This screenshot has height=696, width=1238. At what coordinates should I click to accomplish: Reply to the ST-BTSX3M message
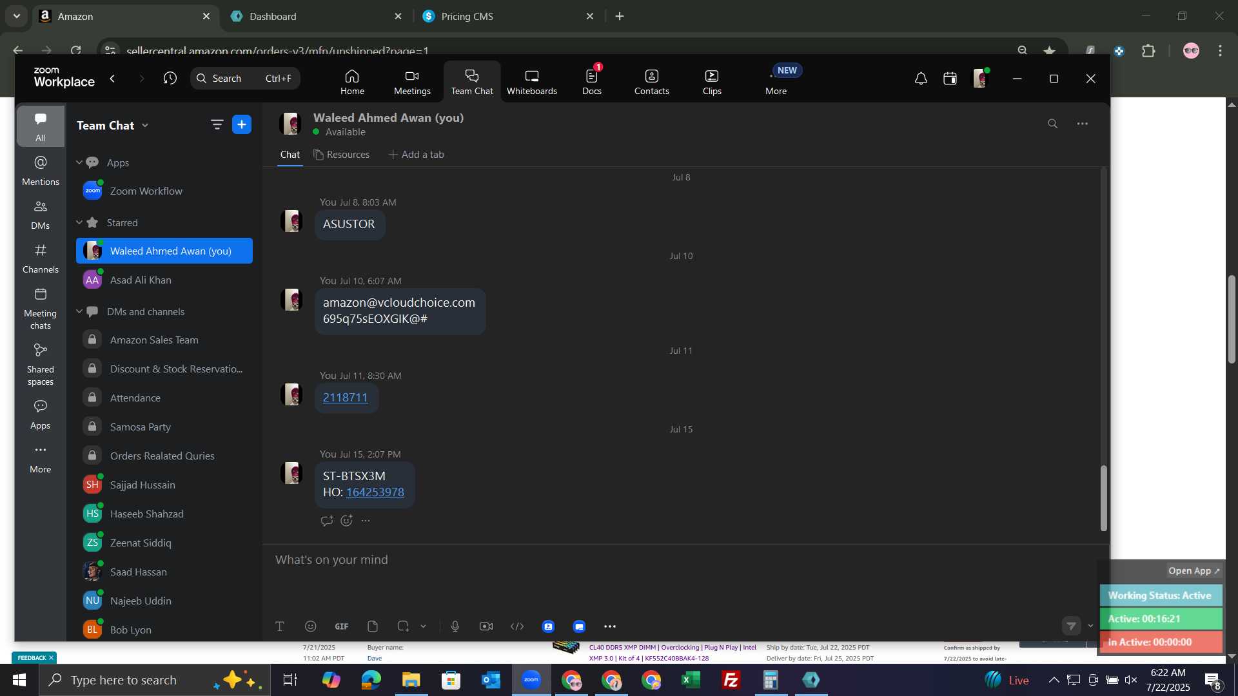327,521
